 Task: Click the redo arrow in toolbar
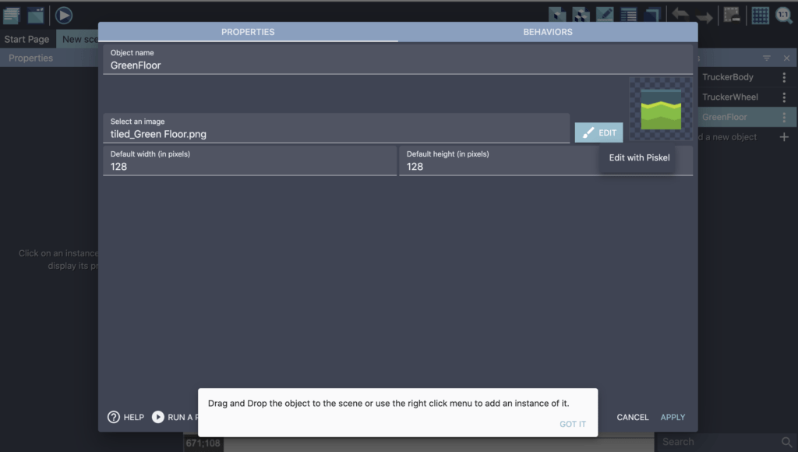click(x=704, y=17)
